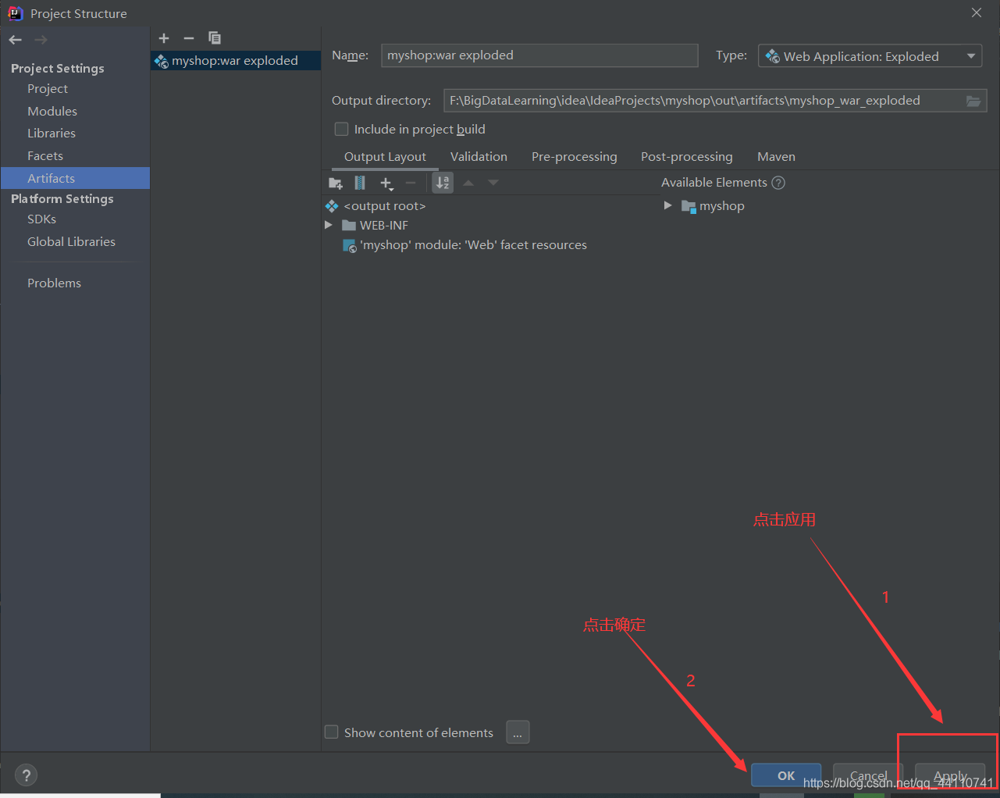Switch to the Validation tab
Screen dimensions: 1000x798
point(479,156)
